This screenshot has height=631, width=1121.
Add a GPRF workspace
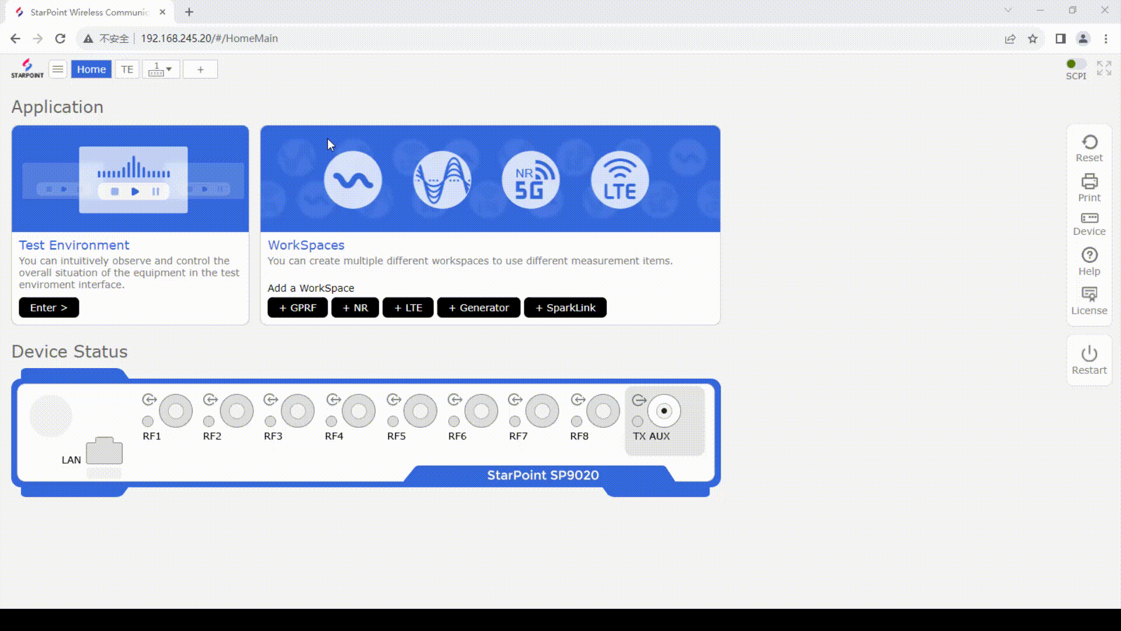[x=298, y=307]
